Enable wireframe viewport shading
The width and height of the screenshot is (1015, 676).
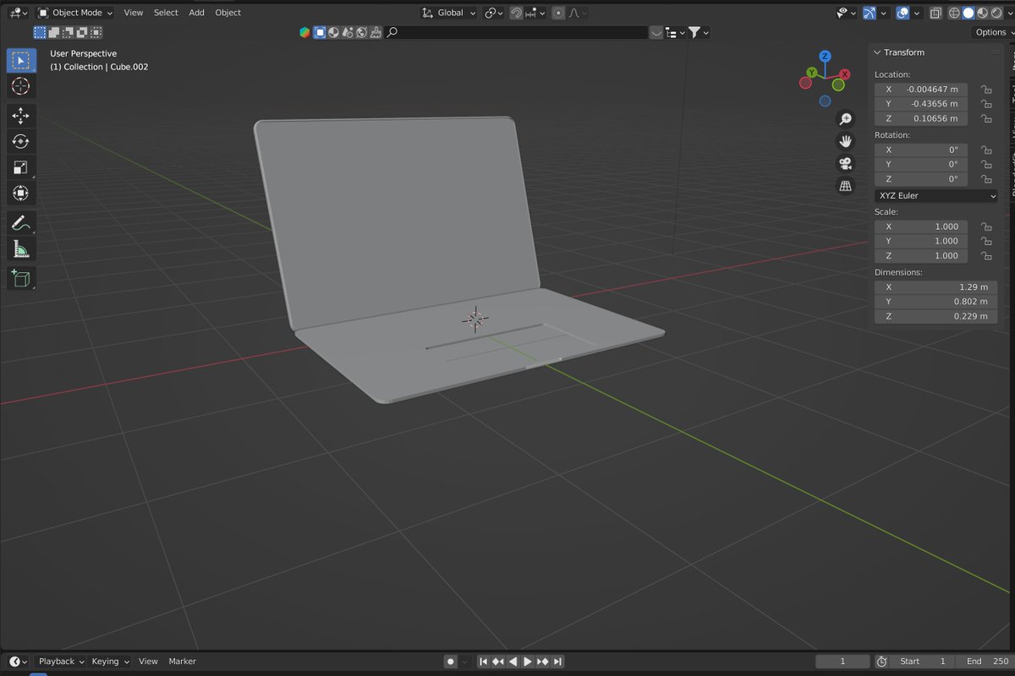[955, 13]
